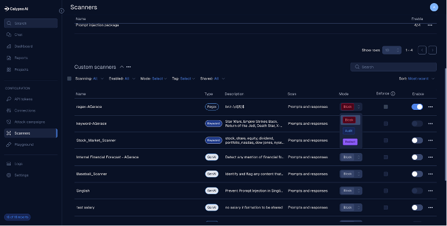Open the Dashboard sidebar icon
Viewport: 447px width, 226px height.
tap(9, 46)
